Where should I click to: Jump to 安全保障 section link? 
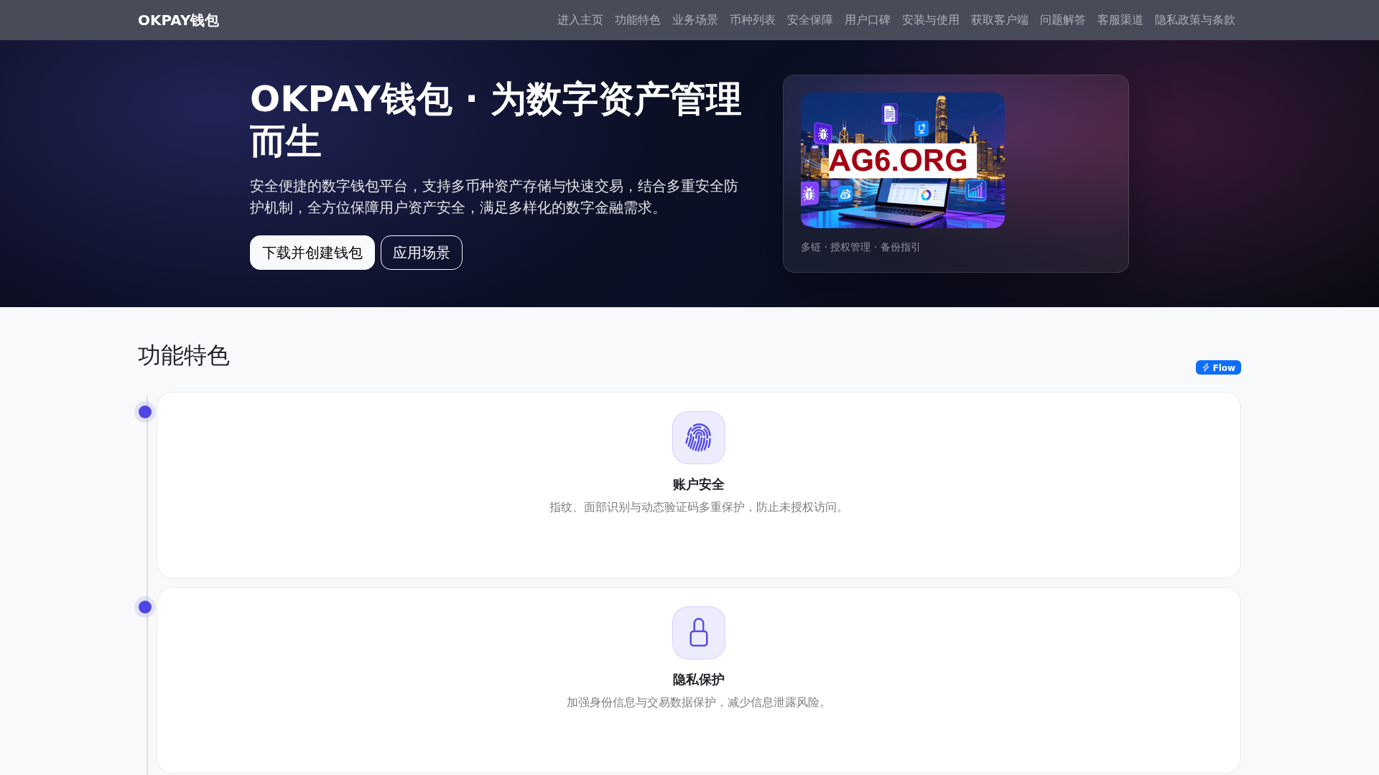(x=810, y=20)
